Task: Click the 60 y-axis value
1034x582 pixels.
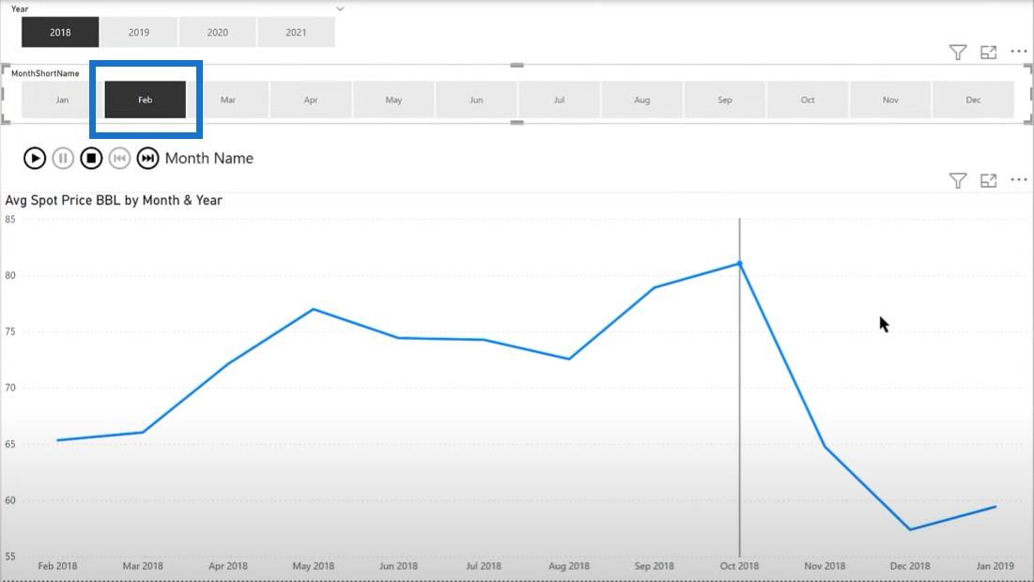Action: pyautogui.click(x=10, y=500)
